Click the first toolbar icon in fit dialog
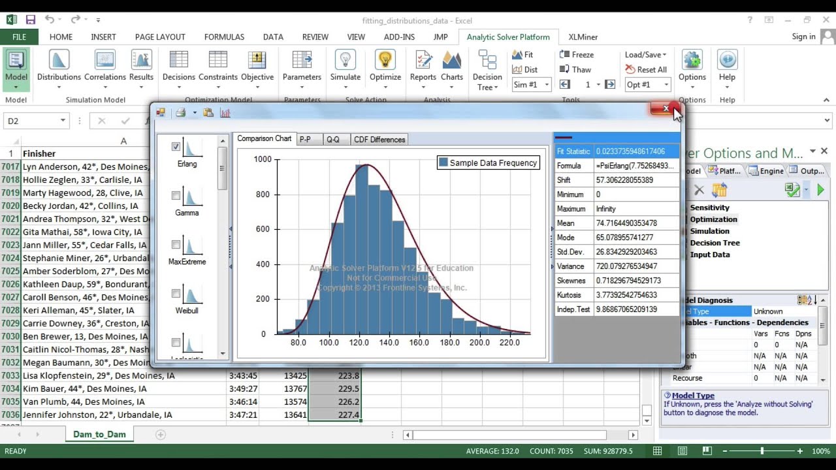The image size is (836, 470). [161, 113]
